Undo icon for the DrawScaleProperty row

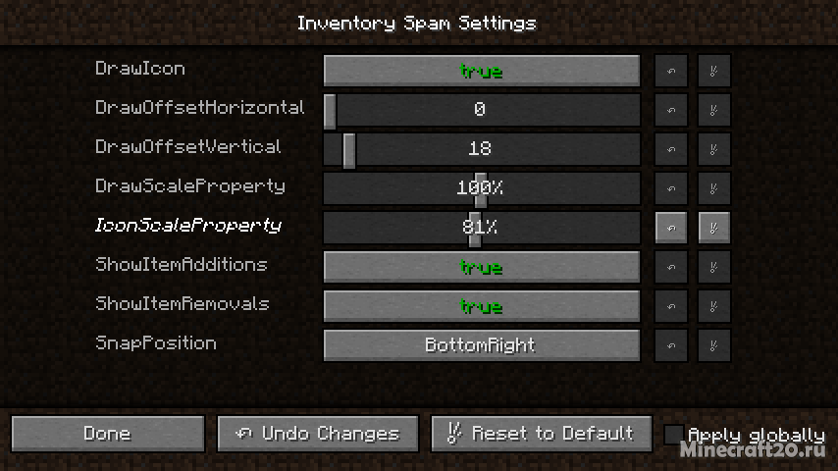click(671, 188)
